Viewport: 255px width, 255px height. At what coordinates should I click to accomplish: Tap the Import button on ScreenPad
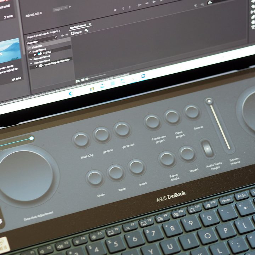[187, 154]
